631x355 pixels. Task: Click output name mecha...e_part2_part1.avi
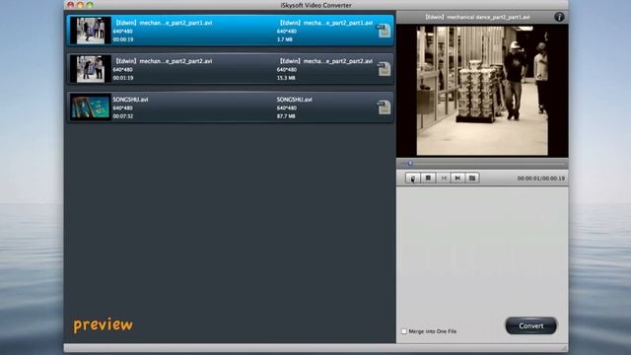(x=325, y=23)
